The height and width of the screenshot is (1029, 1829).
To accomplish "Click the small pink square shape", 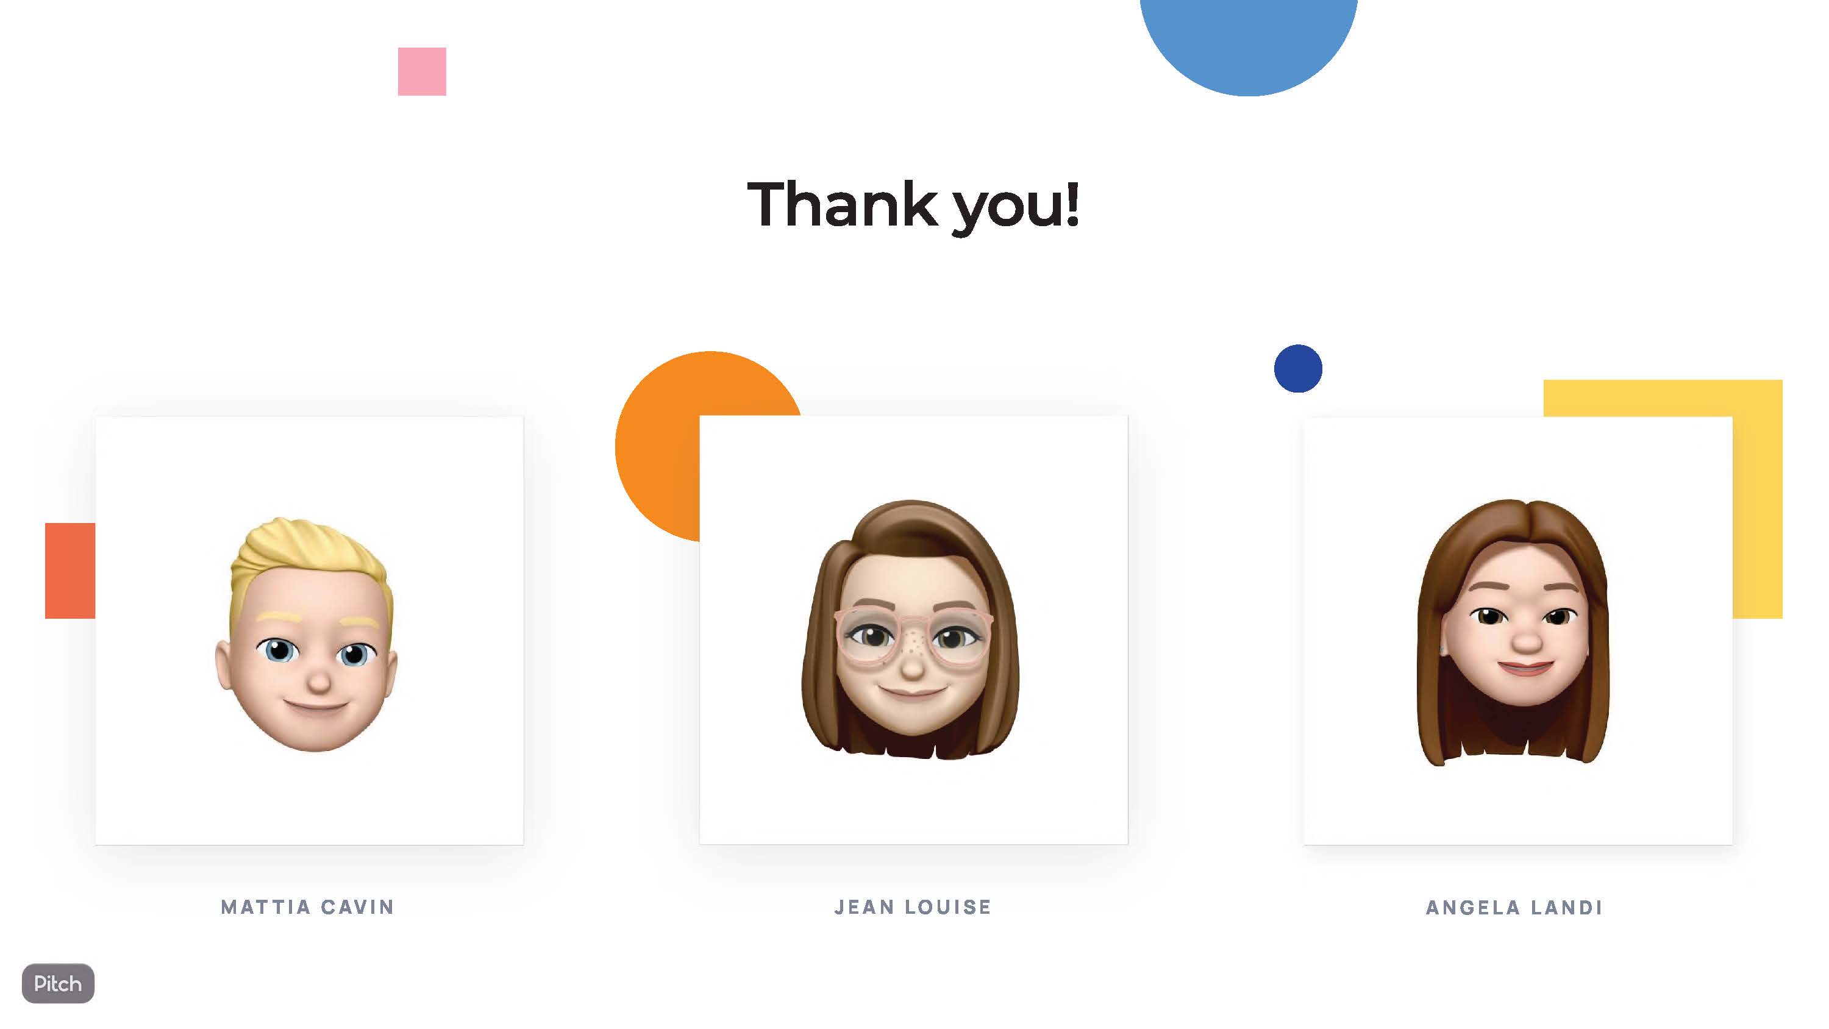I will pyautogui.click(x=422, y=72).
